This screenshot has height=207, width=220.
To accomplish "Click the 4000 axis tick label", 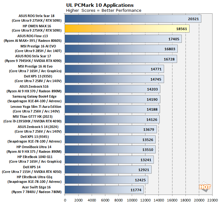I will 92,200.
